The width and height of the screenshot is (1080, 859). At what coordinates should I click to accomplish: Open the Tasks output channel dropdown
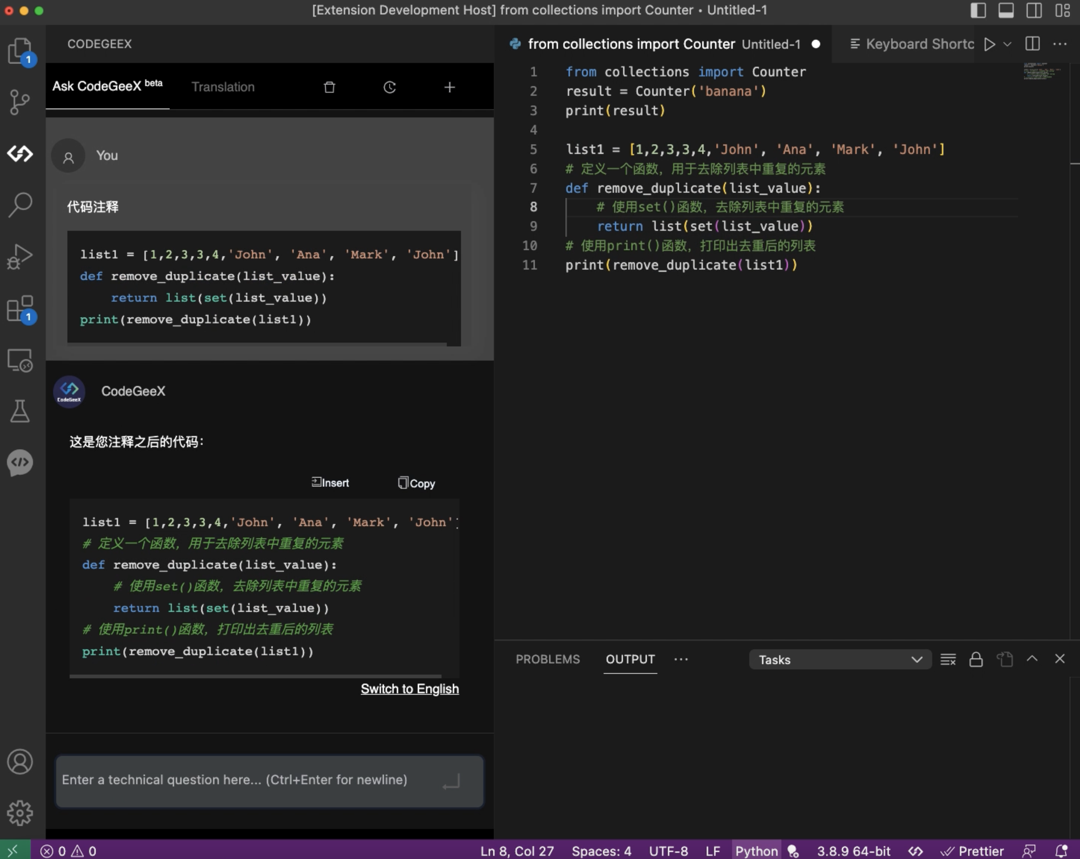839,659
